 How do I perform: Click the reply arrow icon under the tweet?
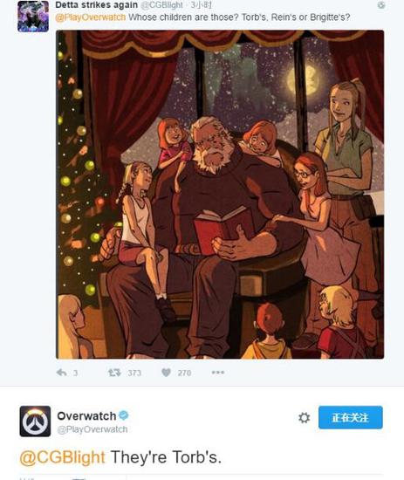click(62, 373)
